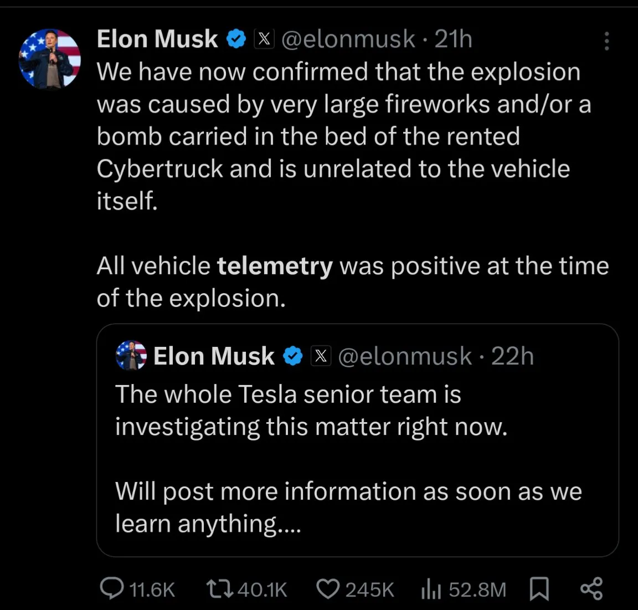Click the bold 'telemetry' word
Viewport: 638px width, 610px height.
click(x=275, y=266)
